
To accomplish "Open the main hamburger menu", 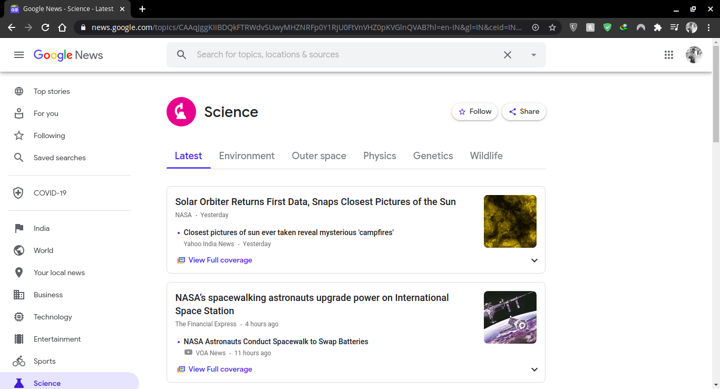I will 19,55.
